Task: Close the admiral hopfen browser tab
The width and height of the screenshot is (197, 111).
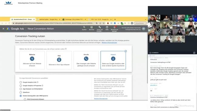Action: [60, 19]
